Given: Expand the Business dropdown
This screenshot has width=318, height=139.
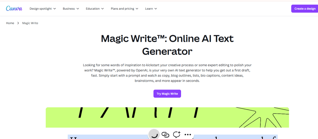Looking at the screenshot, I should pyautogui.click(x=71, y=9).
